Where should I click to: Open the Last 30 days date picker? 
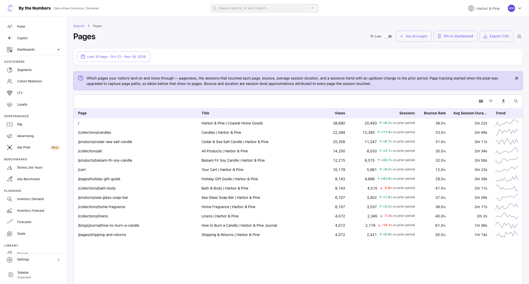[x=113, y=57]
